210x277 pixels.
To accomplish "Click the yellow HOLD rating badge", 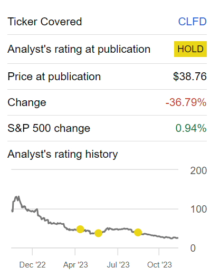I will tap(190, 49).
